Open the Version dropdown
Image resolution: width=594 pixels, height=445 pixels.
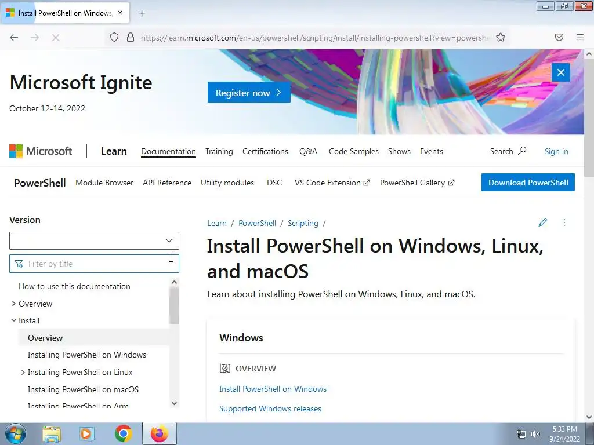(x=94, y=240)
